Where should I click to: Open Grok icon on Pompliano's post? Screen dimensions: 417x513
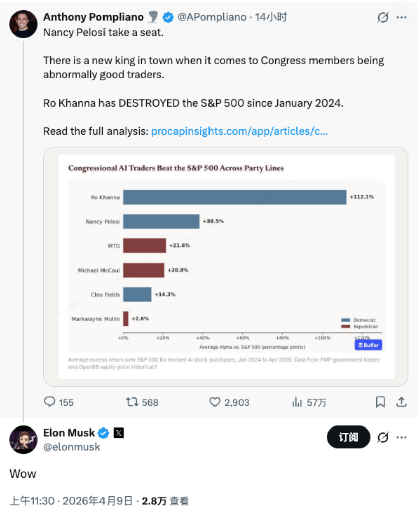383,18
